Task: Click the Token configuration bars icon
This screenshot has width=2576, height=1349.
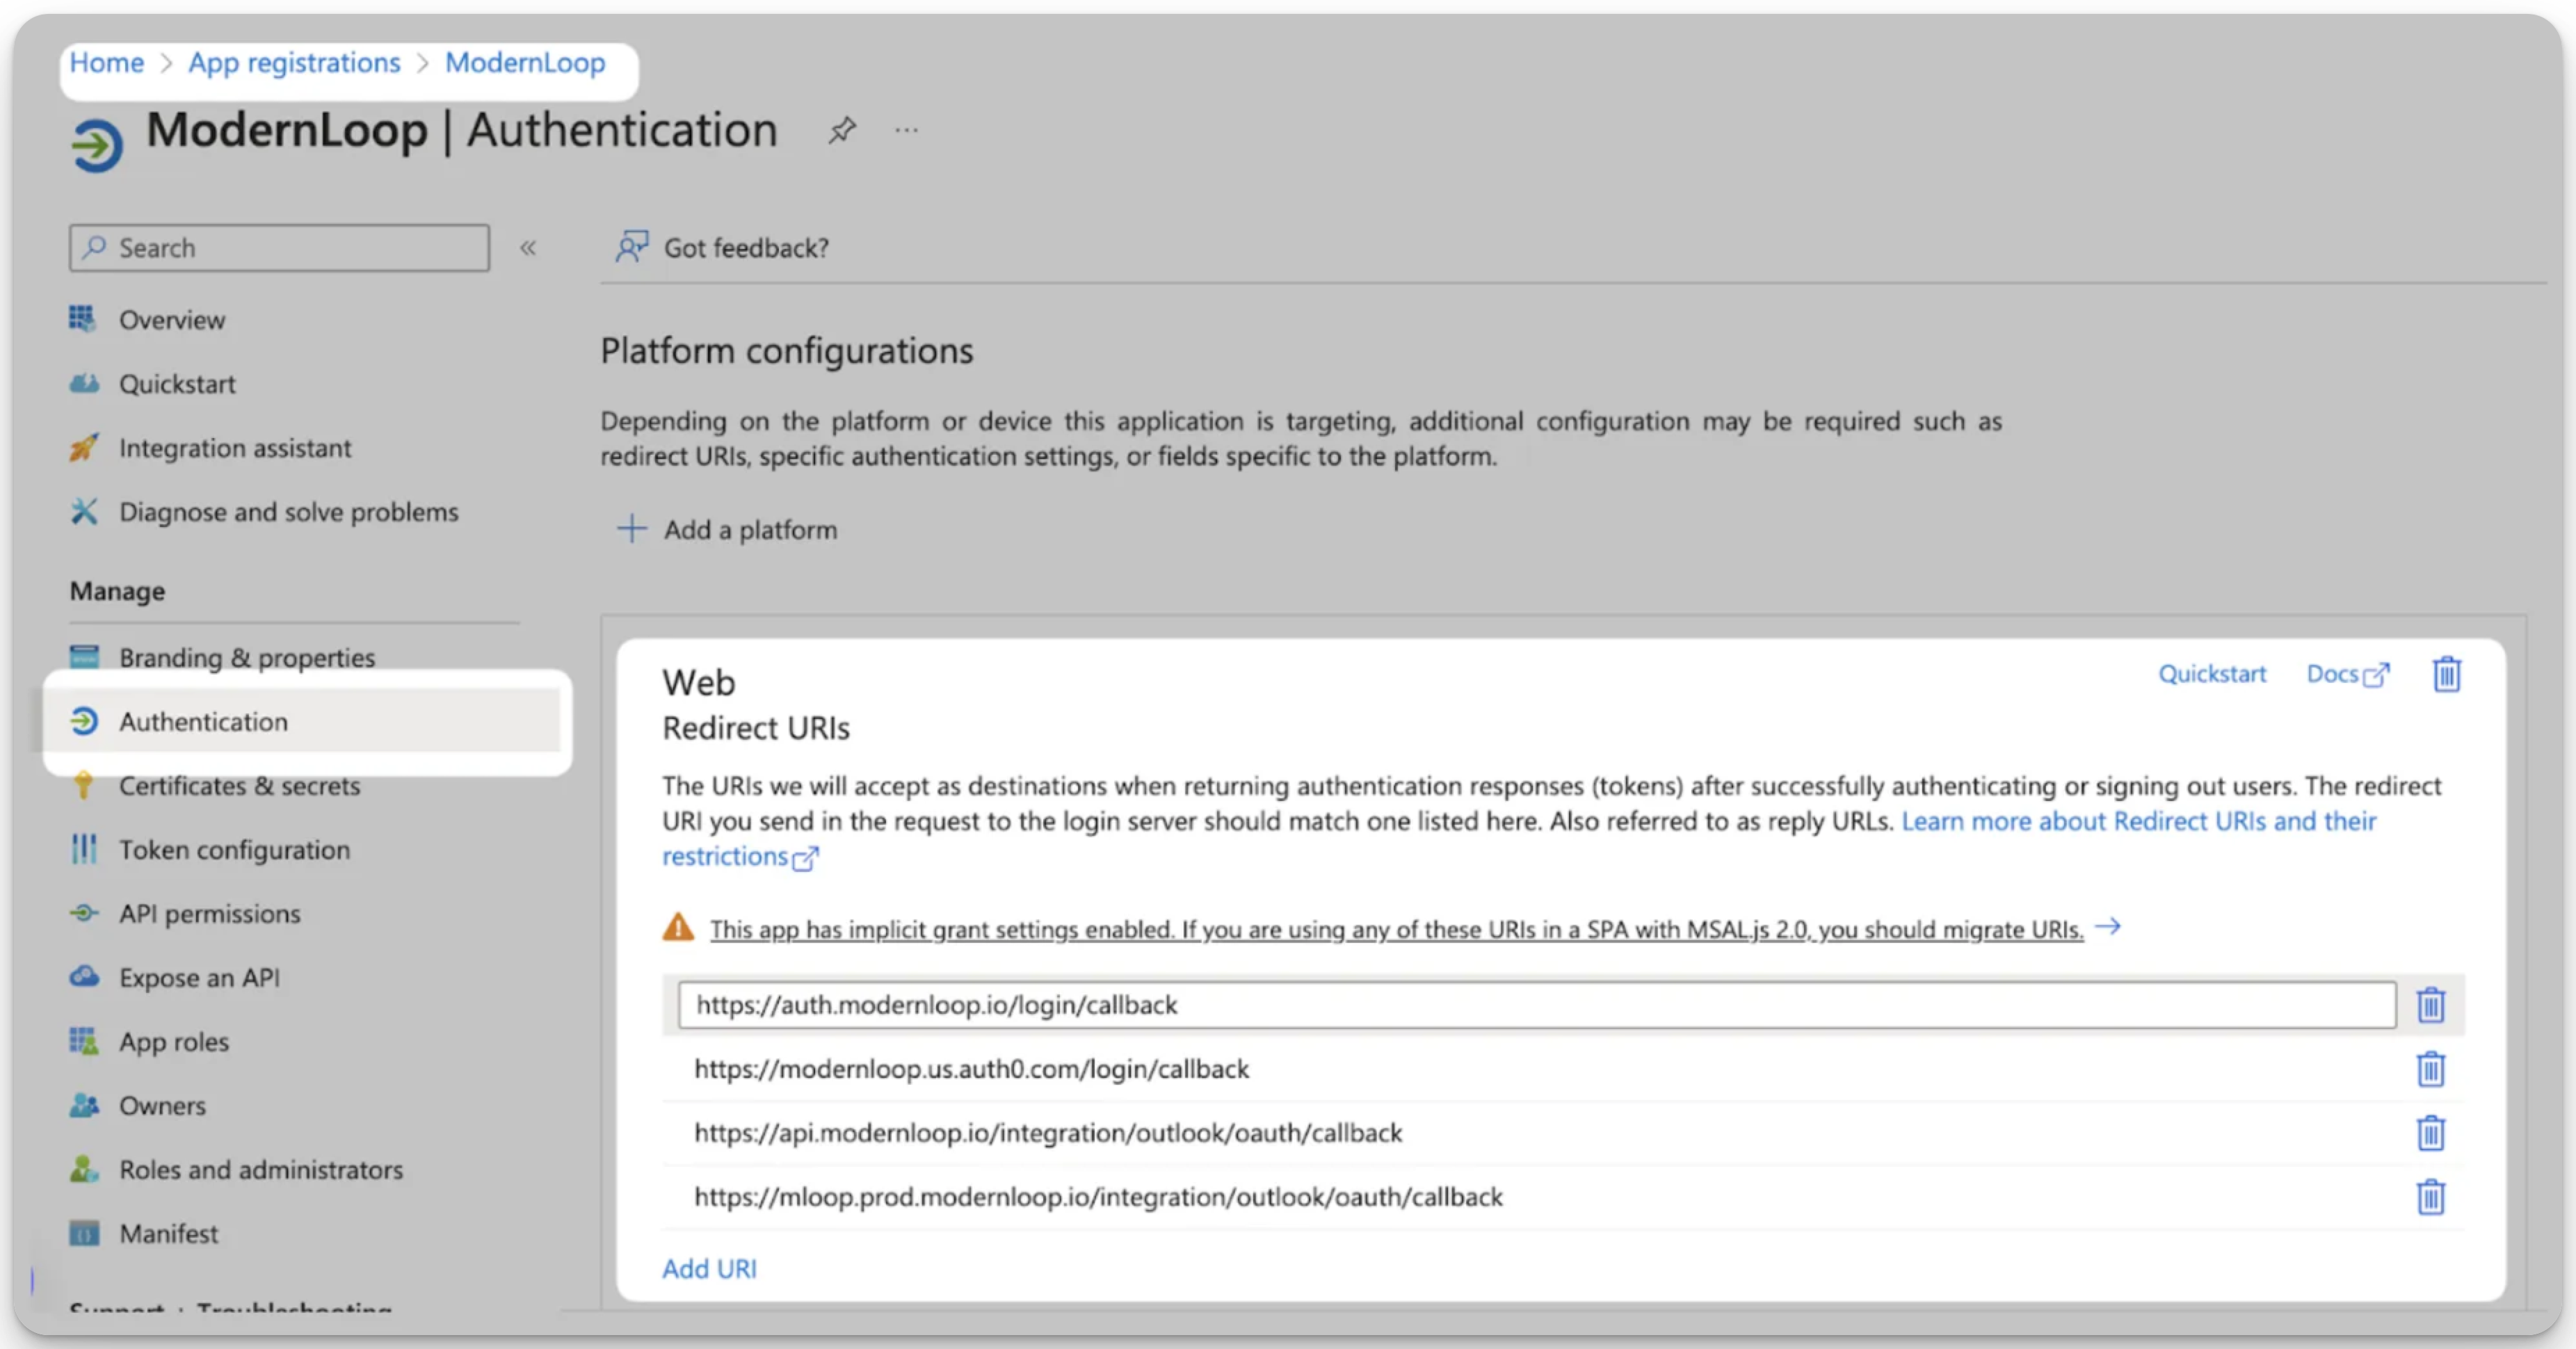Action: [x=84, y=849]
